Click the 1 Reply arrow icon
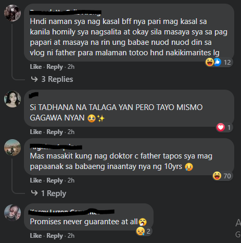 pyautogui.click(x=34, y=193)
